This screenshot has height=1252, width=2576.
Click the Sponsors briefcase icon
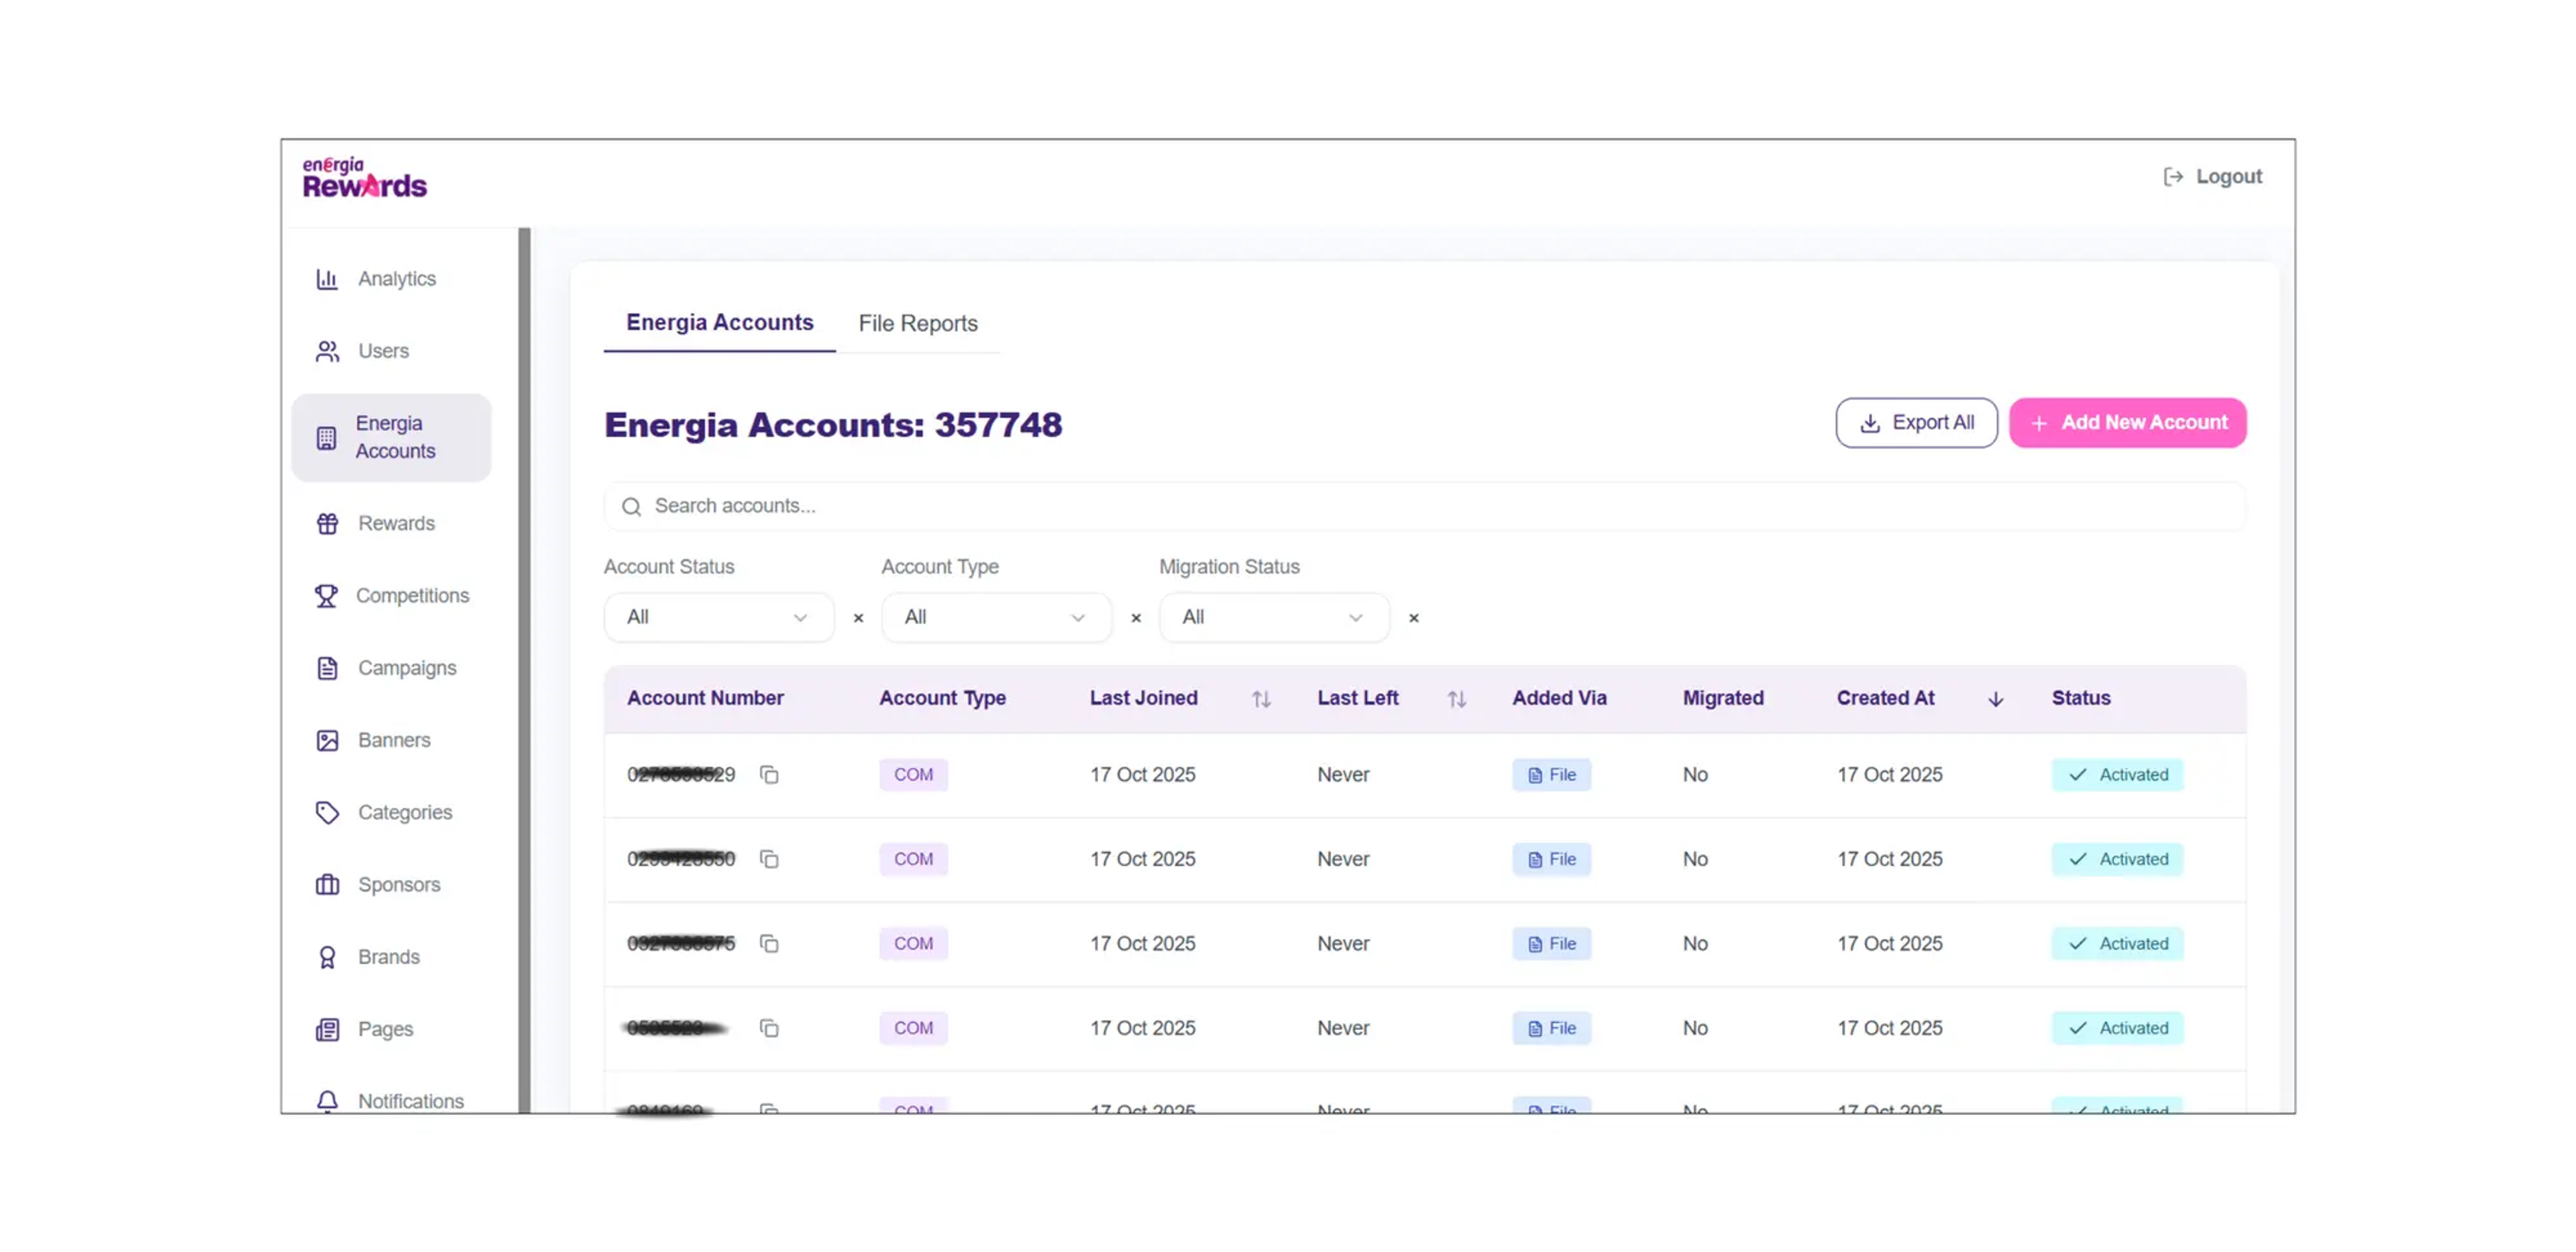point(327,885)
